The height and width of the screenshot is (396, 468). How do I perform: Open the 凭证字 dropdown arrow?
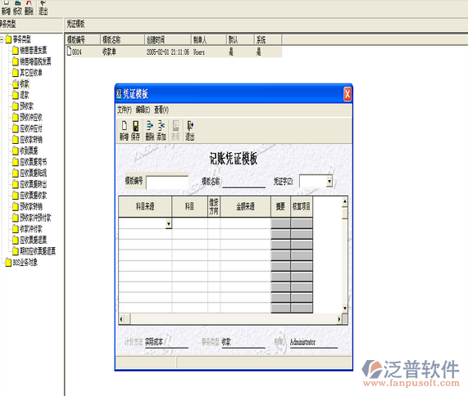pyautogui.click(x=329, y=181)
